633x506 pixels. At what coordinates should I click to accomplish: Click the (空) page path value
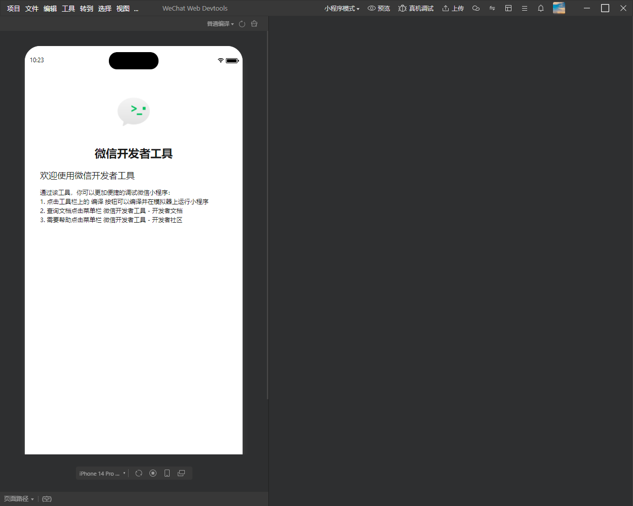click(47, 499)
